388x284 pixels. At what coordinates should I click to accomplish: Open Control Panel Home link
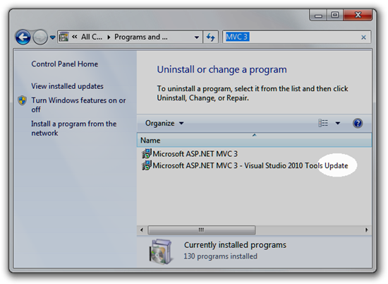[65, 64]
